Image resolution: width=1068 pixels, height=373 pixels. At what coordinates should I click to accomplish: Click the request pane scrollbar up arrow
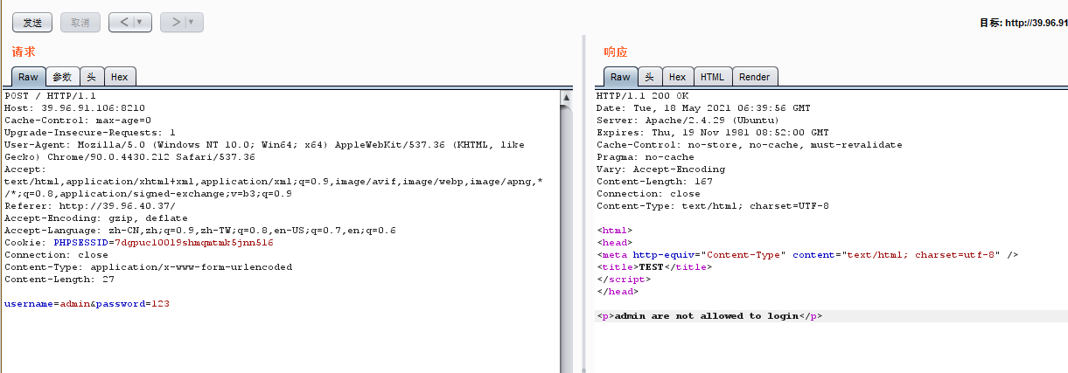(x=568, y=98)
